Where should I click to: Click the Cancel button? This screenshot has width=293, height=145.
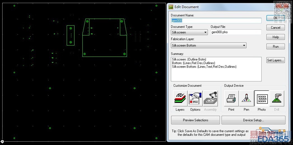[275, 28]
